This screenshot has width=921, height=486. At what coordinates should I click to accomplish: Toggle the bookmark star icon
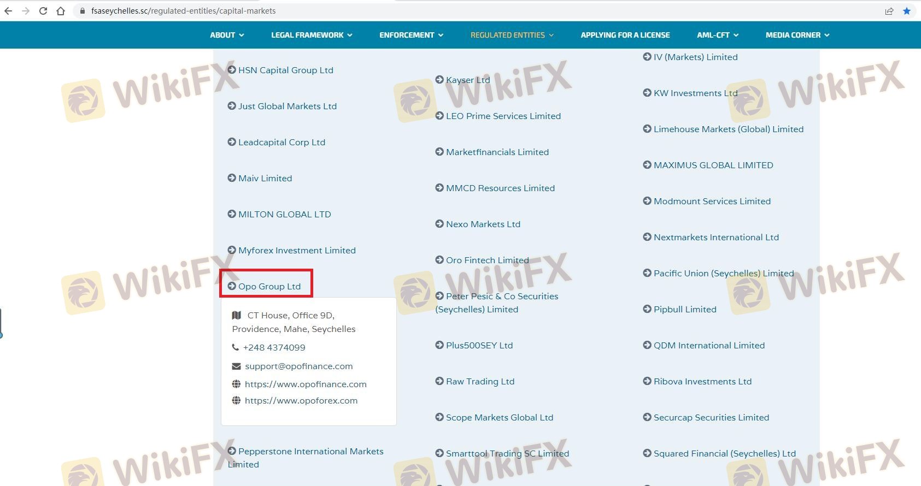pos(907,11)
